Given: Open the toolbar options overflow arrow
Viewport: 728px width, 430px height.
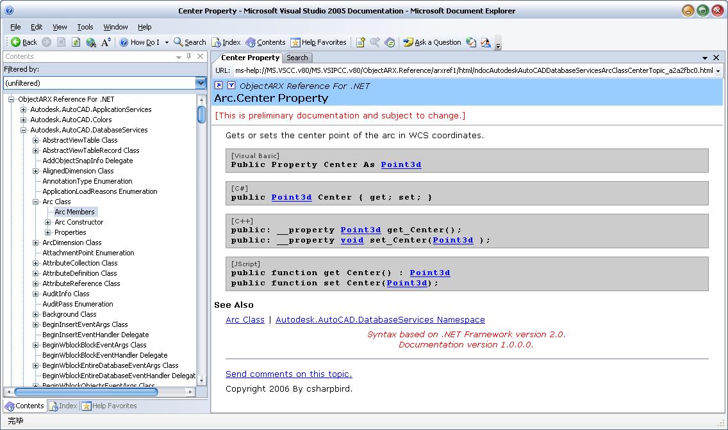Looking at the screenshot, I should coord(498,45).
